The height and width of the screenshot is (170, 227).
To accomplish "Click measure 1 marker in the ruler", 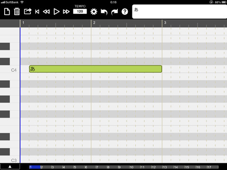I will click(x=23, y=23).
